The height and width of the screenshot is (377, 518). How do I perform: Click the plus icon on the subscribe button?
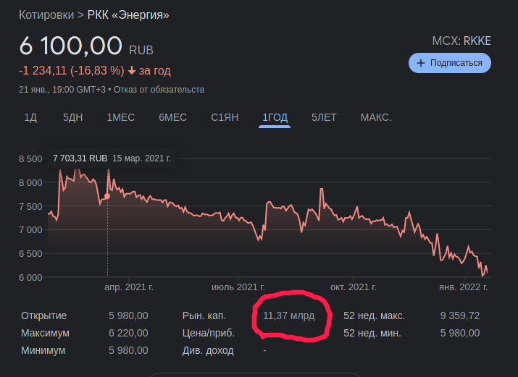420,63
